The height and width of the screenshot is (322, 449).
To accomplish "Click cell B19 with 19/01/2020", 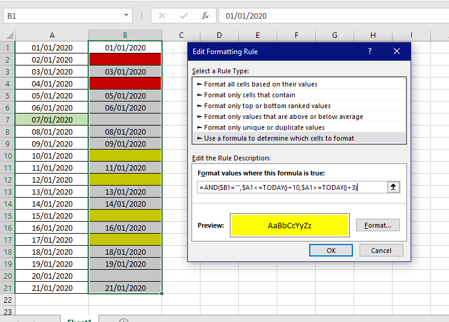I will click(125, 264).
